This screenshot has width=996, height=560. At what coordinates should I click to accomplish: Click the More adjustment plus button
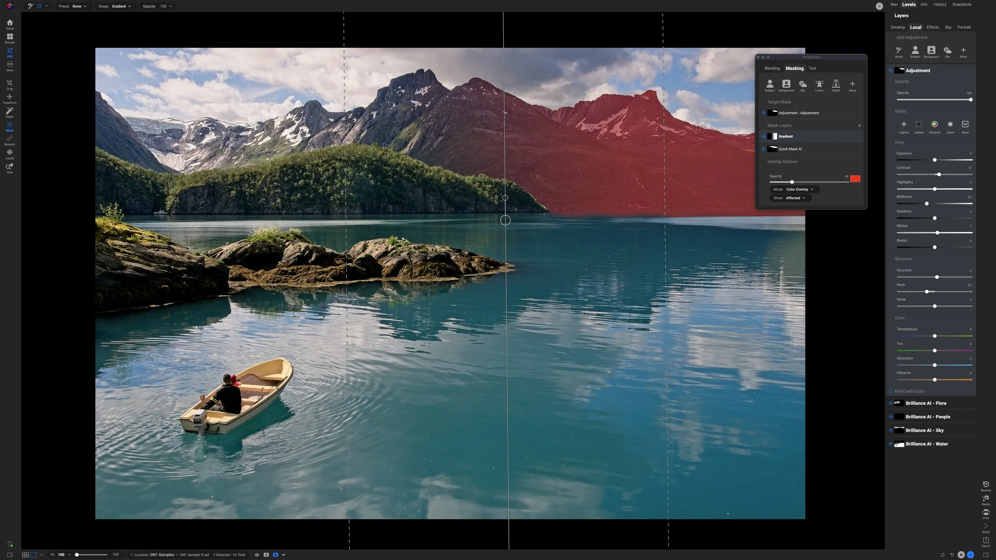[963, 52]
